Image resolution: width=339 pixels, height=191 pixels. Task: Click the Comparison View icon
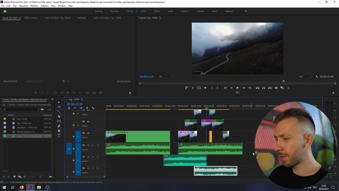282,88
